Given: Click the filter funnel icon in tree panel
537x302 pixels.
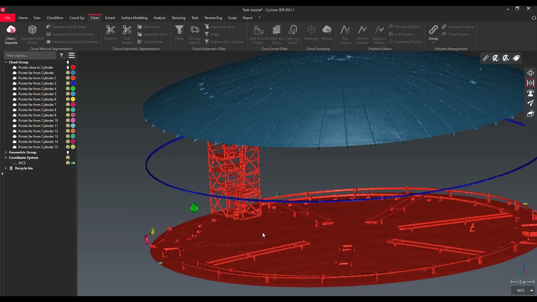Looking at the screenshot, I should [61, 55].
